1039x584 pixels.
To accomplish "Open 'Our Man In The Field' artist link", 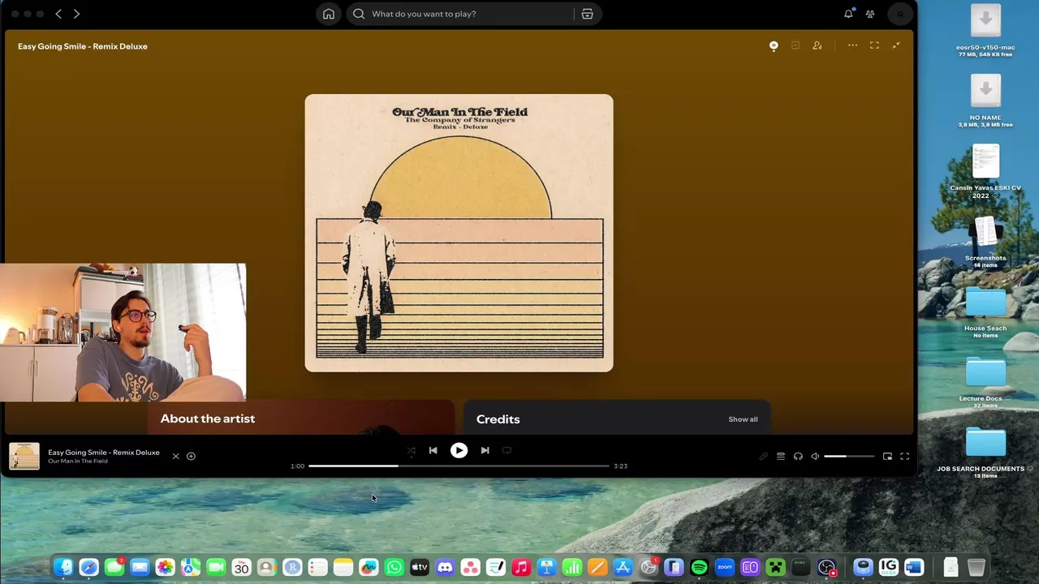I will click(x=77, y=461).
